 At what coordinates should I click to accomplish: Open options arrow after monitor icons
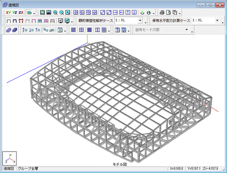(72, 22)
